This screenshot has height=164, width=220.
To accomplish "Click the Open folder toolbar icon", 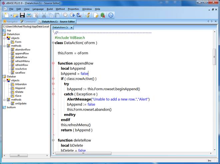I will click(16, 15).
